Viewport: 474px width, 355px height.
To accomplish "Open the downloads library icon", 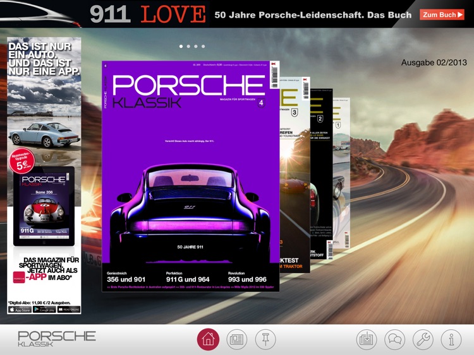I will [367, 340].
